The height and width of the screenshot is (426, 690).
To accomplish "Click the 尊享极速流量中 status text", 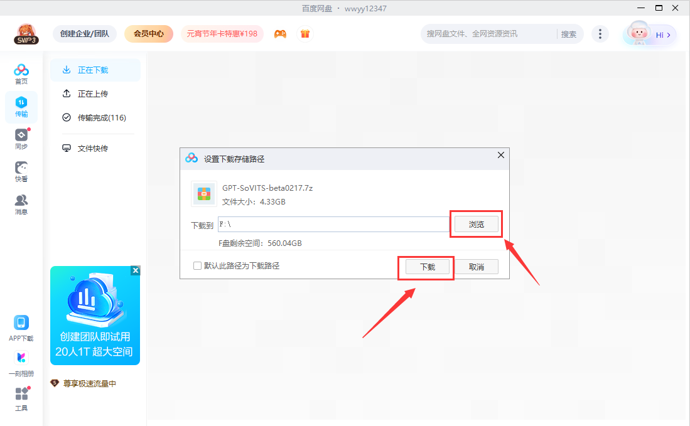I will [89, 383].
